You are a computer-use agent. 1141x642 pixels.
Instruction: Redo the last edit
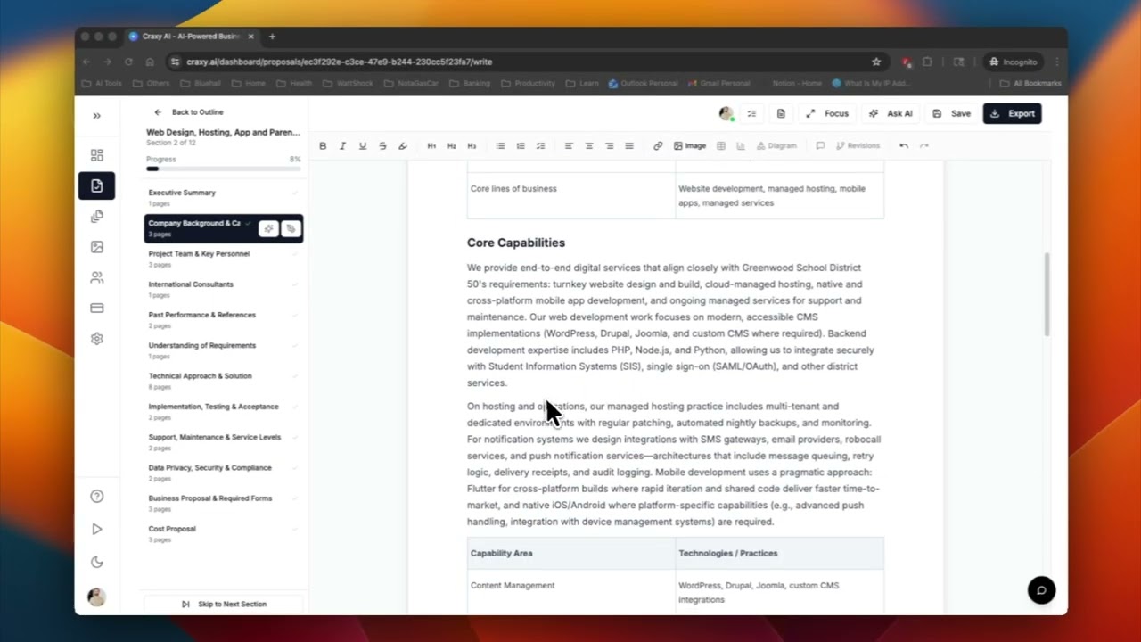(x=923, y=146)
